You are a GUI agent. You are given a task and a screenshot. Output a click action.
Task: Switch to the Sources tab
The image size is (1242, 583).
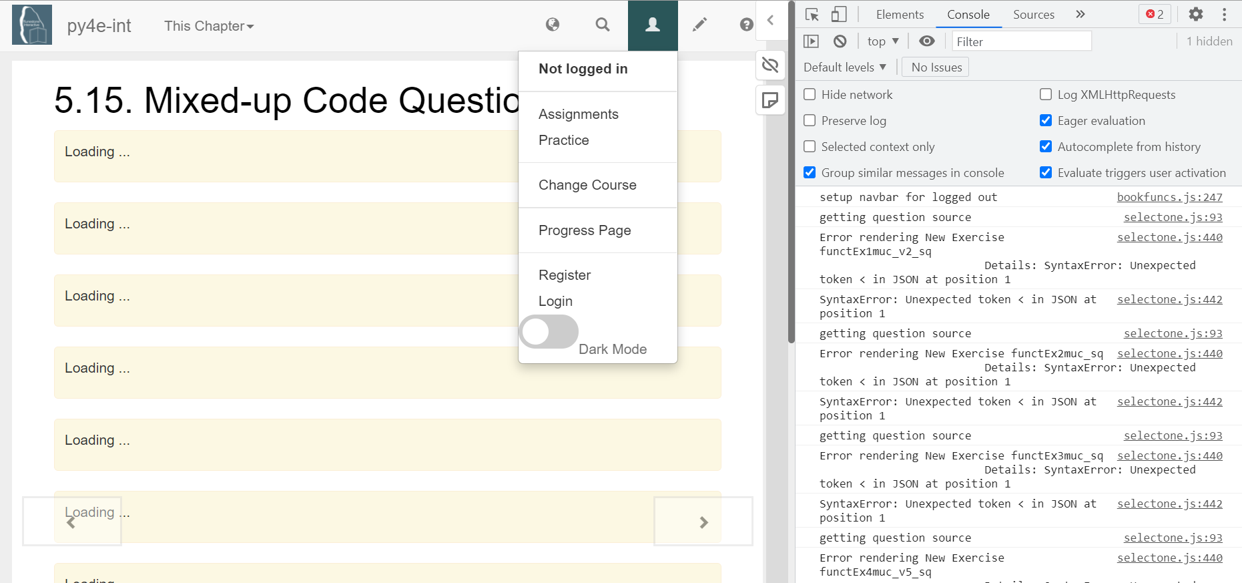[x=1034, y=14]
